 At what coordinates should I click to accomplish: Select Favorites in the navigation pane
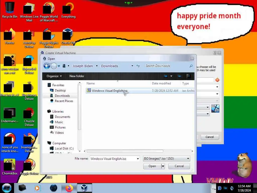[x=58, y=85]
